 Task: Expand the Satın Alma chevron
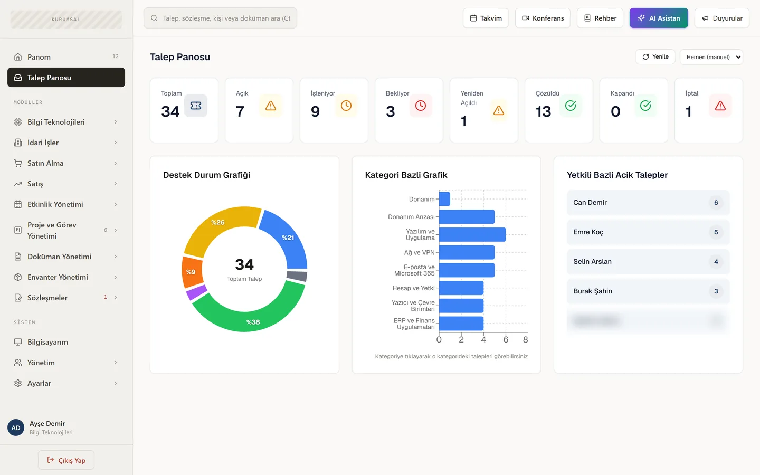(116, 163)
